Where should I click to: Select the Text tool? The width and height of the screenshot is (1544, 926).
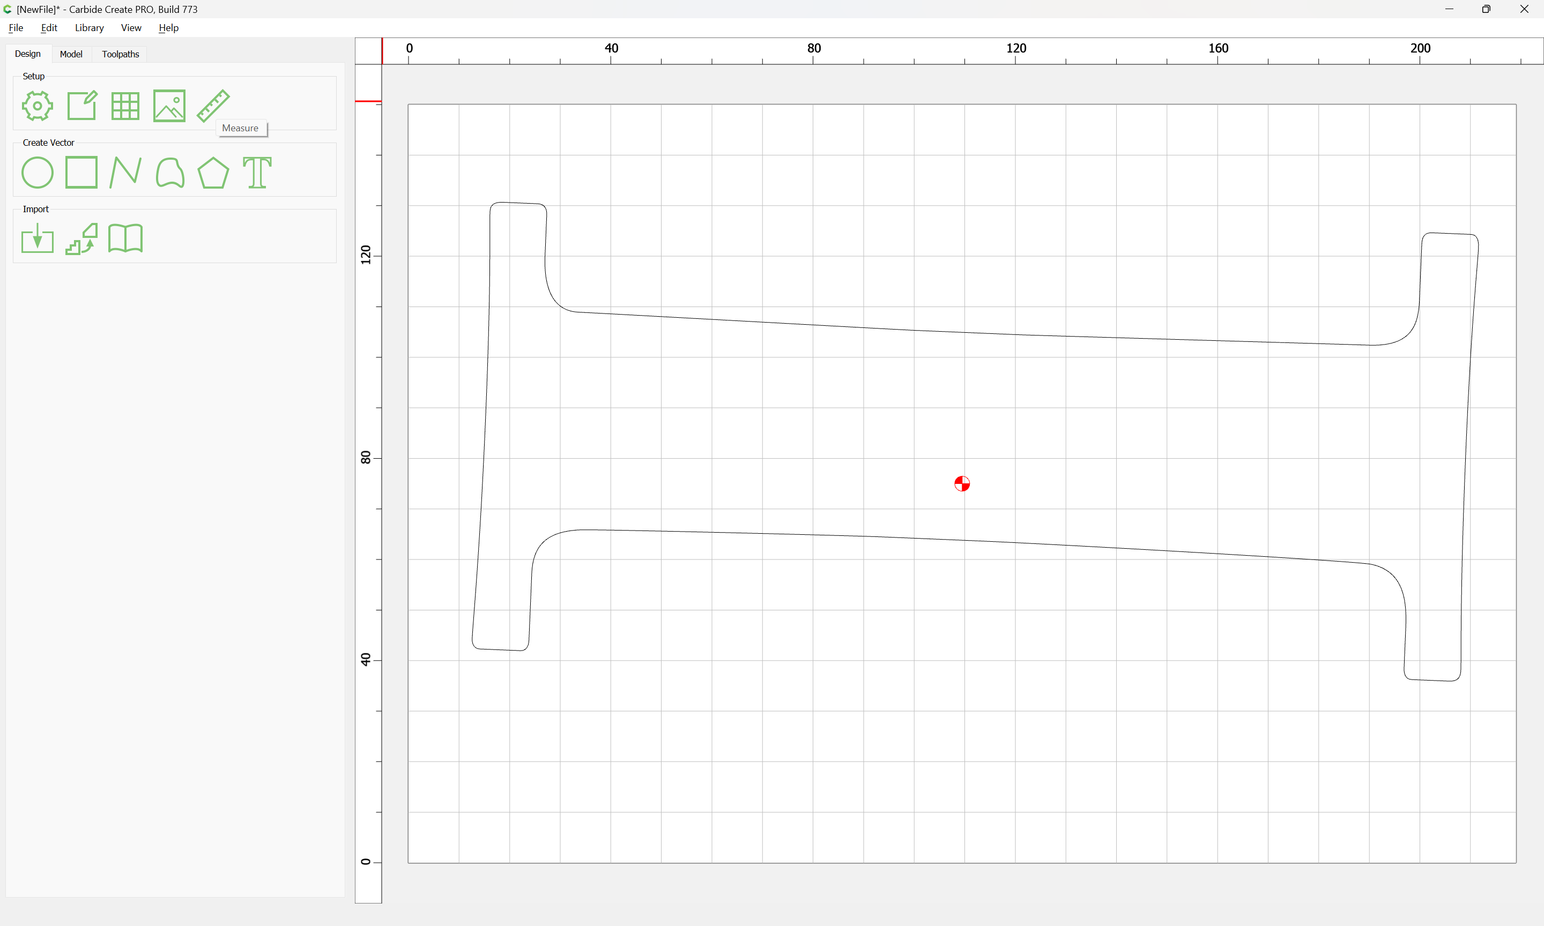coord(257,172)
